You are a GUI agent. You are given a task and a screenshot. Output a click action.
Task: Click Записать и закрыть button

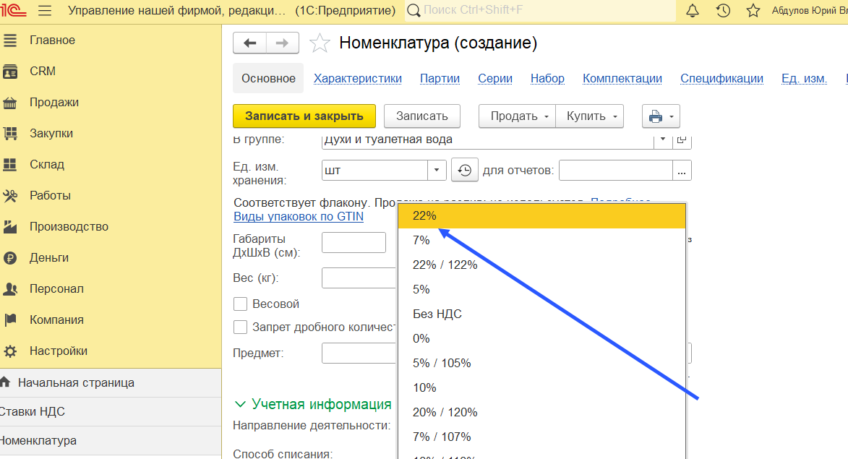pos(304,116)
